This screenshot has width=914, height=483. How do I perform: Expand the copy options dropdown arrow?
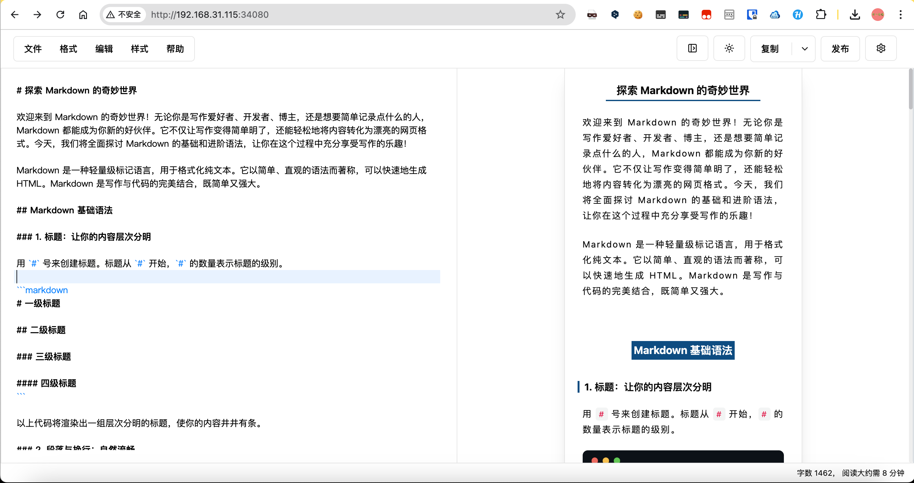tap(805, 49)
